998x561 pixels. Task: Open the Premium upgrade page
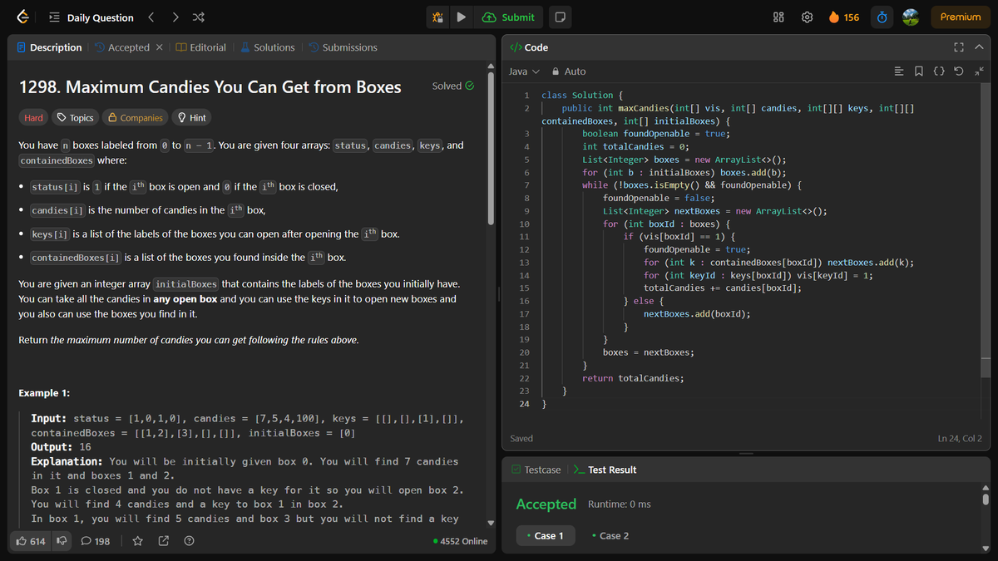(960, 17)
